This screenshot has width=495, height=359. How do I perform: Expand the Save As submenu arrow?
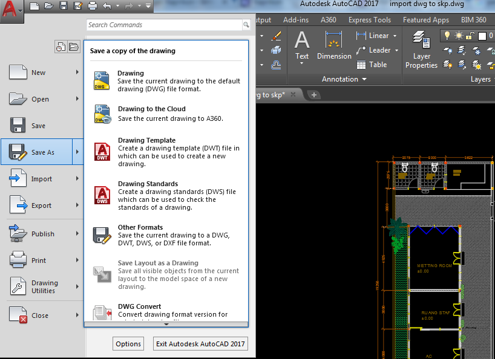tap(77, 152)
